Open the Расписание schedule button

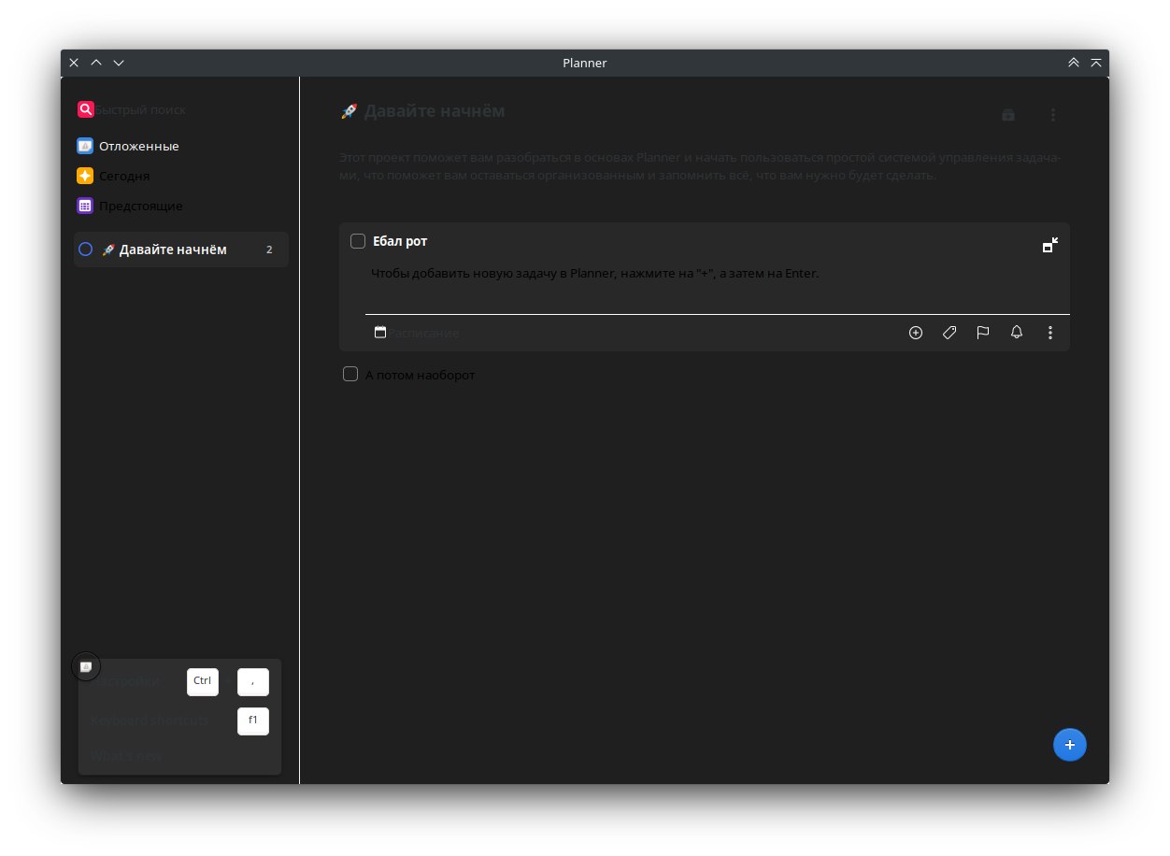pyautogui.click(x=417, y=333)
